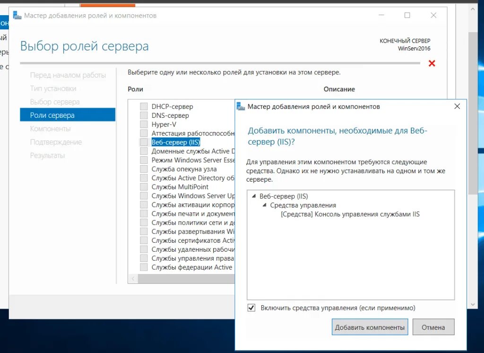Click the red X validation indicator
Viewport: 484px width, 353px height.
tap(431, 63)
